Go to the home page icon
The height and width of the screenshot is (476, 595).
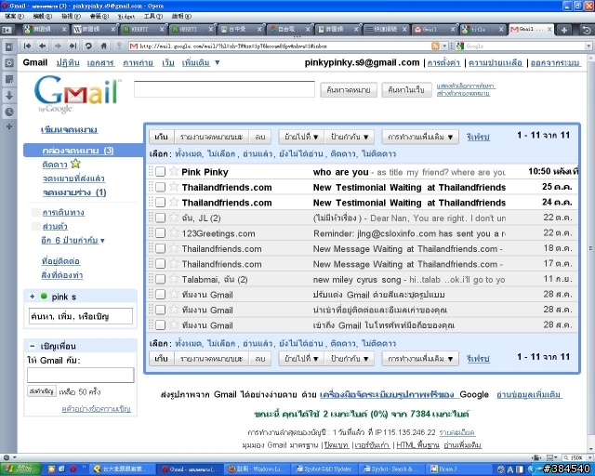(103, 46)
